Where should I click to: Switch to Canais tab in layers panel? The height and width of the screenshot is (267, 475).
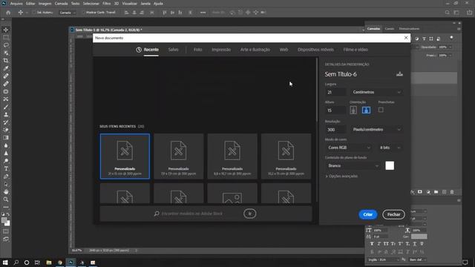389,29
